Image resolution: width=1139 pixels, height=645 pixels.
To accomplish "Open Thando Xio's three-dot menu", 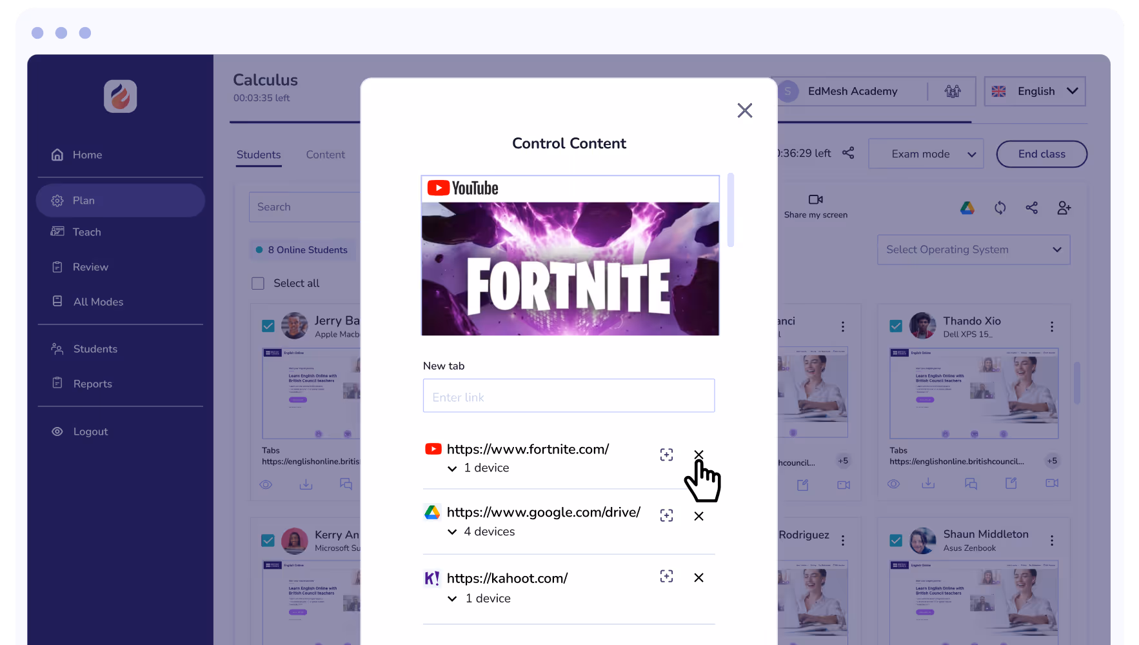I will click(x=1052, y=327).
